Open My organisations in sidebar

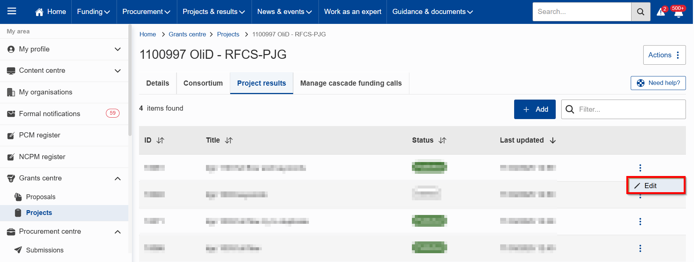64,92
